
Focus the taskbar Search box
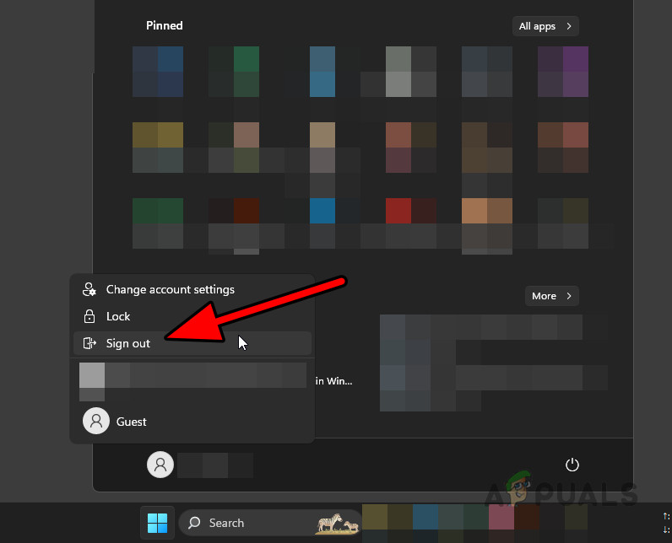[271, 523]
